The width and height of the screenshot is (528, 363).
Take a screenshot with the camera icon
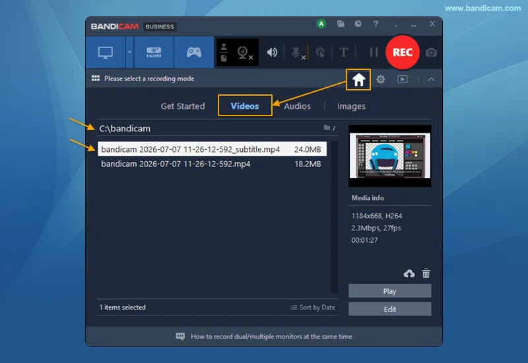431,53
